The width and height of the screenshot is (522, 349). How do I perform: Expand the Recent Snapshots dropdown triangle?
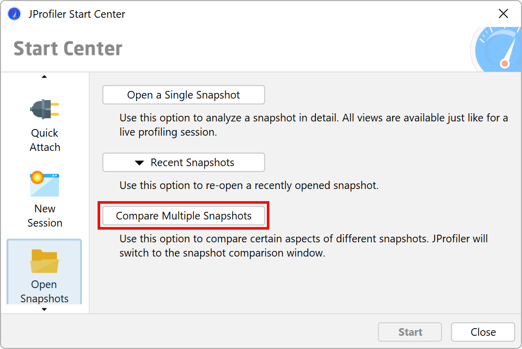click(x=139, y=163)
